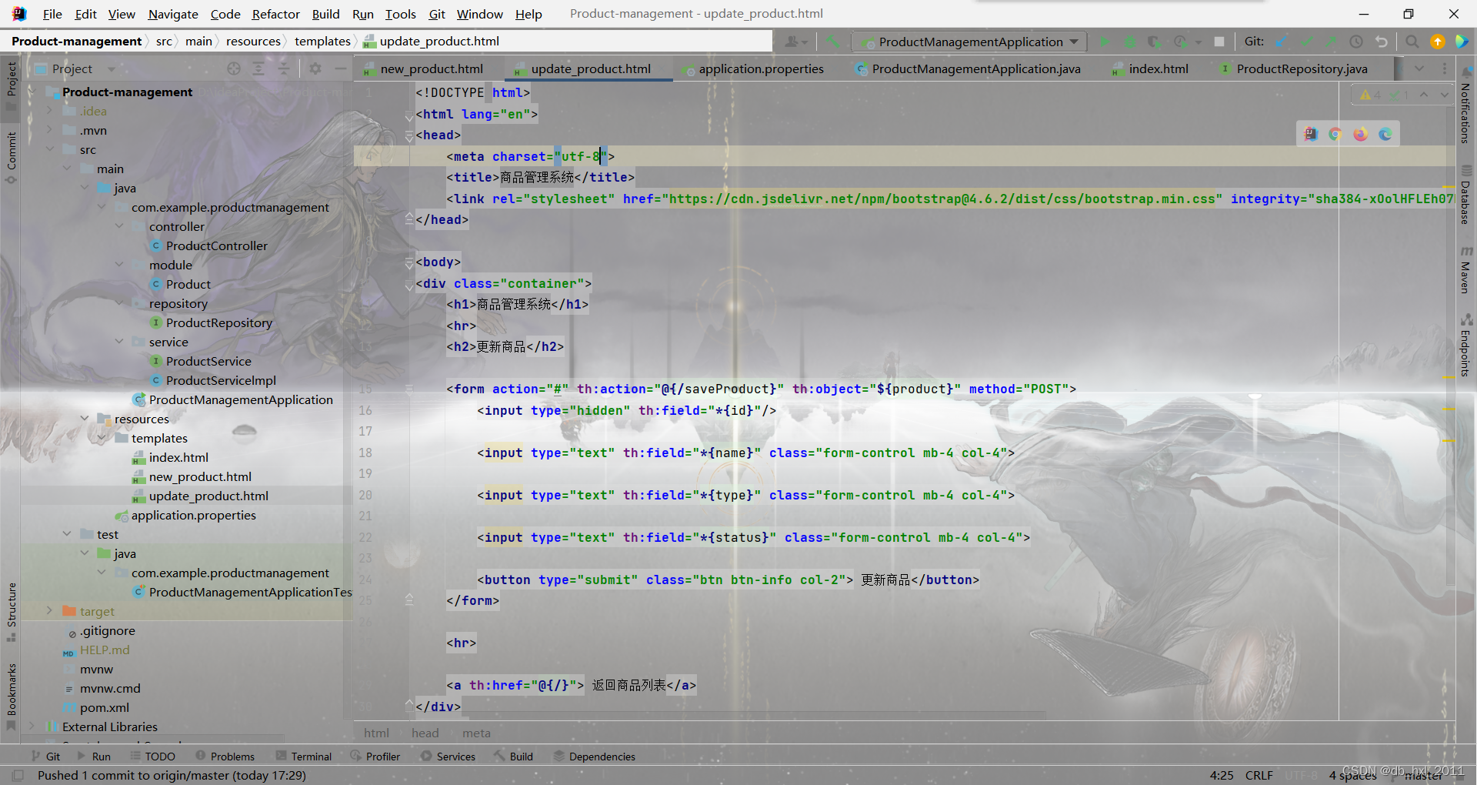This screenshot has width=1477, height=785.
Task: Go to previous highlighted error arrow
Action: click(1424, 95)
